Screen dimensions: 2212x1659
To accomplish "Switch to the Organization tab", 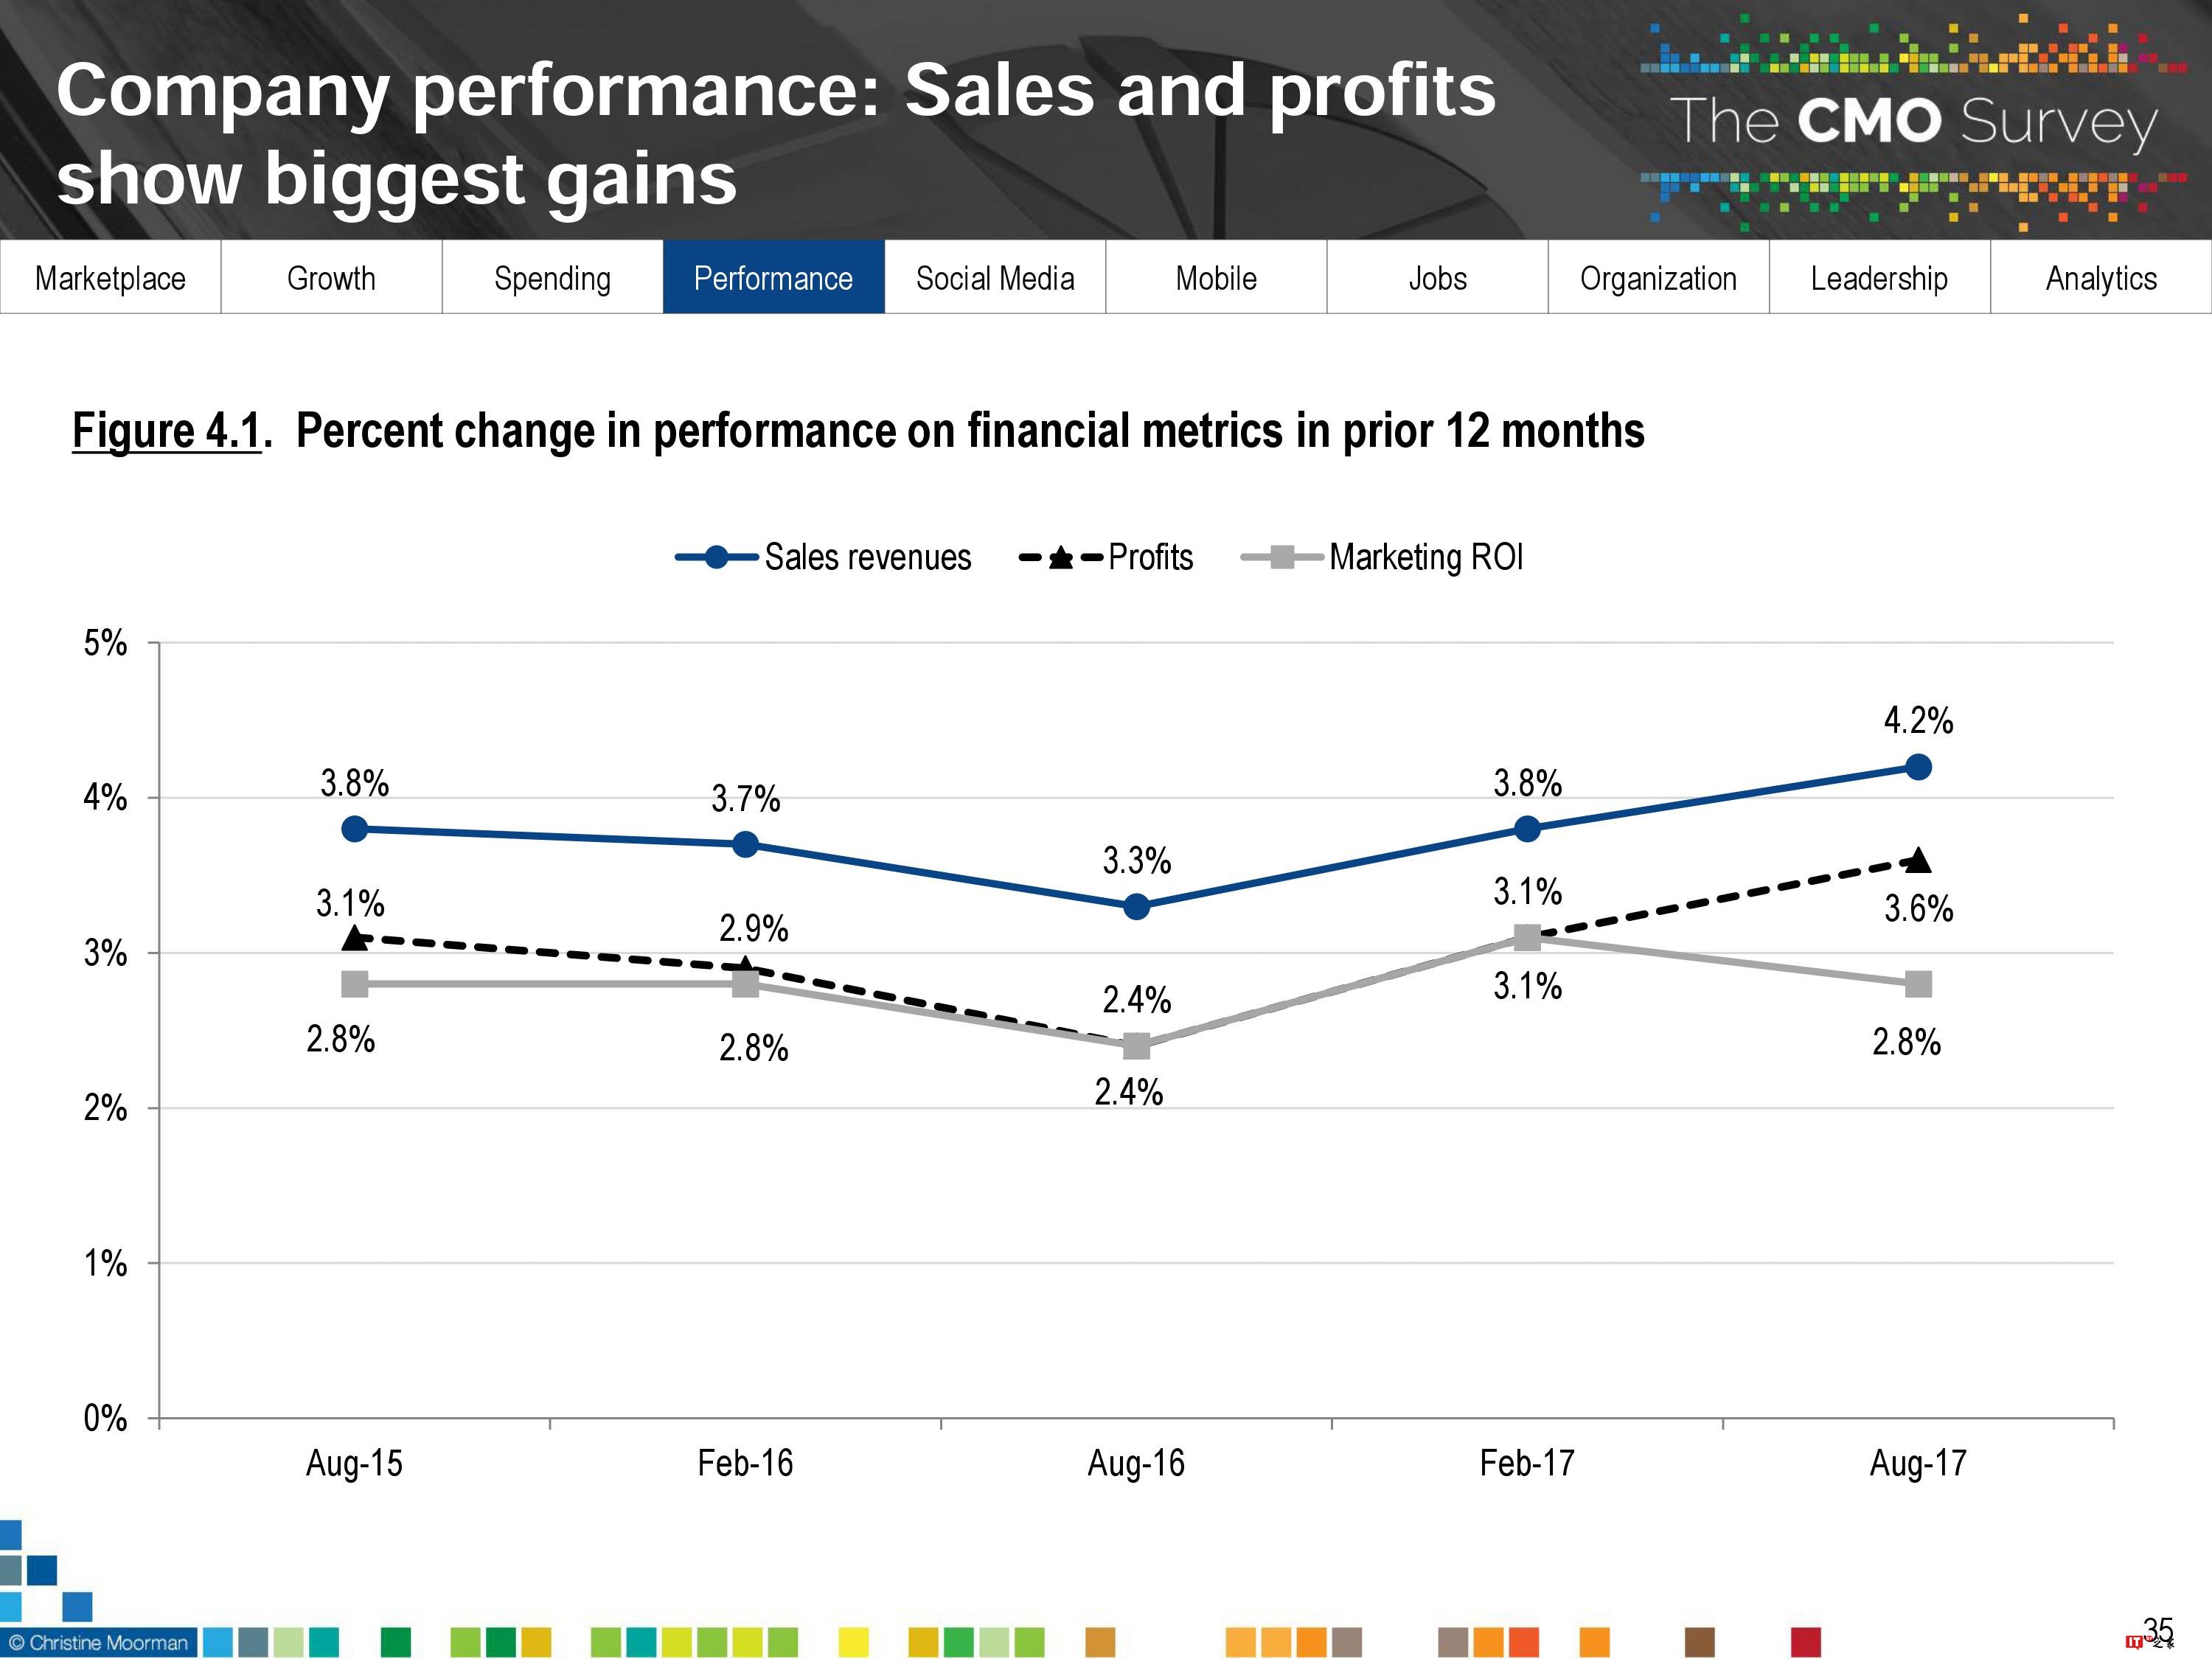I will click(x=1658, y=278).
